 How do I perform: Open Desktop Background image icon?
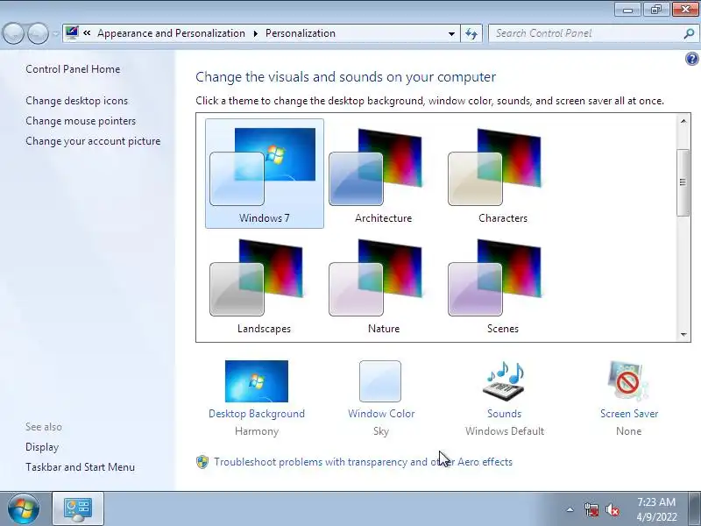257,381
